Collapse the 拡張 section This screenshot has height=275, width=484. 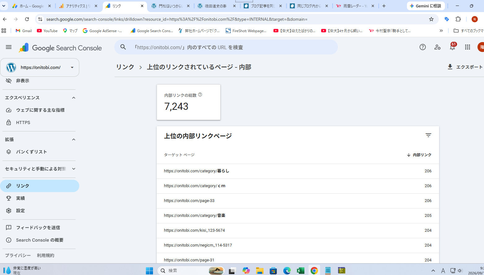coord(74,140)
